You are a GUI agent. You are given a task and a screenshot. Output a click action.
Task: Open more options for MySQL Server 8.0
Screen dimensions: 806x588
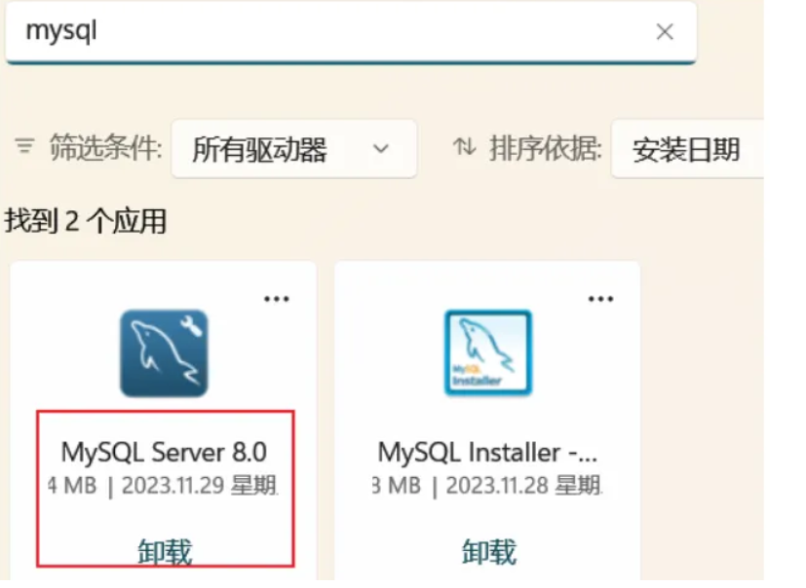click(277, 299)
